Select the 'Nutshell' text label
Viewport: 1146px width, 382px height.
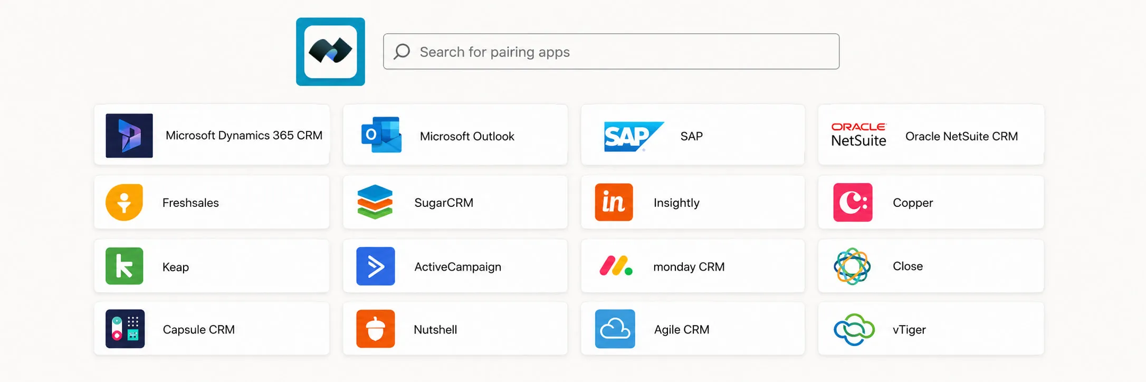point(435,330)
